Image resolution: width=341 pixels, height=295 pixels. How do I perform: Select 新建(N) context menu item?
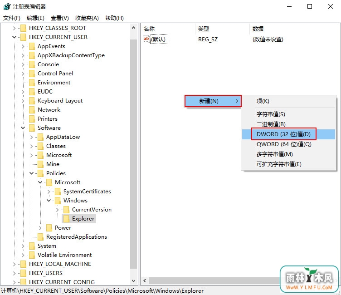click(213, 101)
